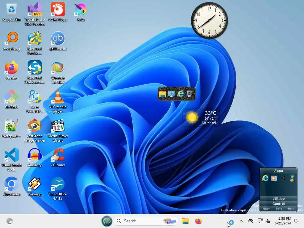Launch the Firefox desktop shortcut

12,70
